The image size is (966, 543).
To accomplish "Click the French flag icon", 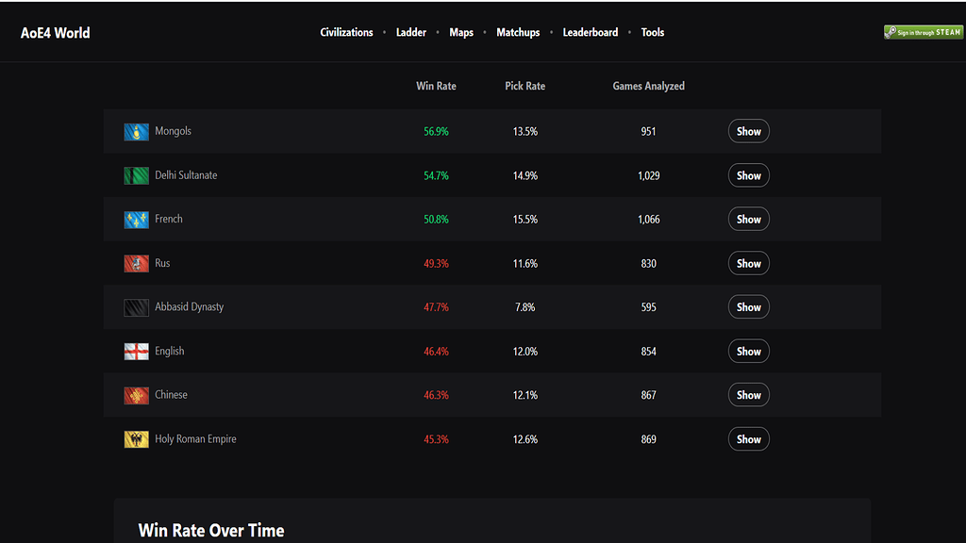I will 136,220.
